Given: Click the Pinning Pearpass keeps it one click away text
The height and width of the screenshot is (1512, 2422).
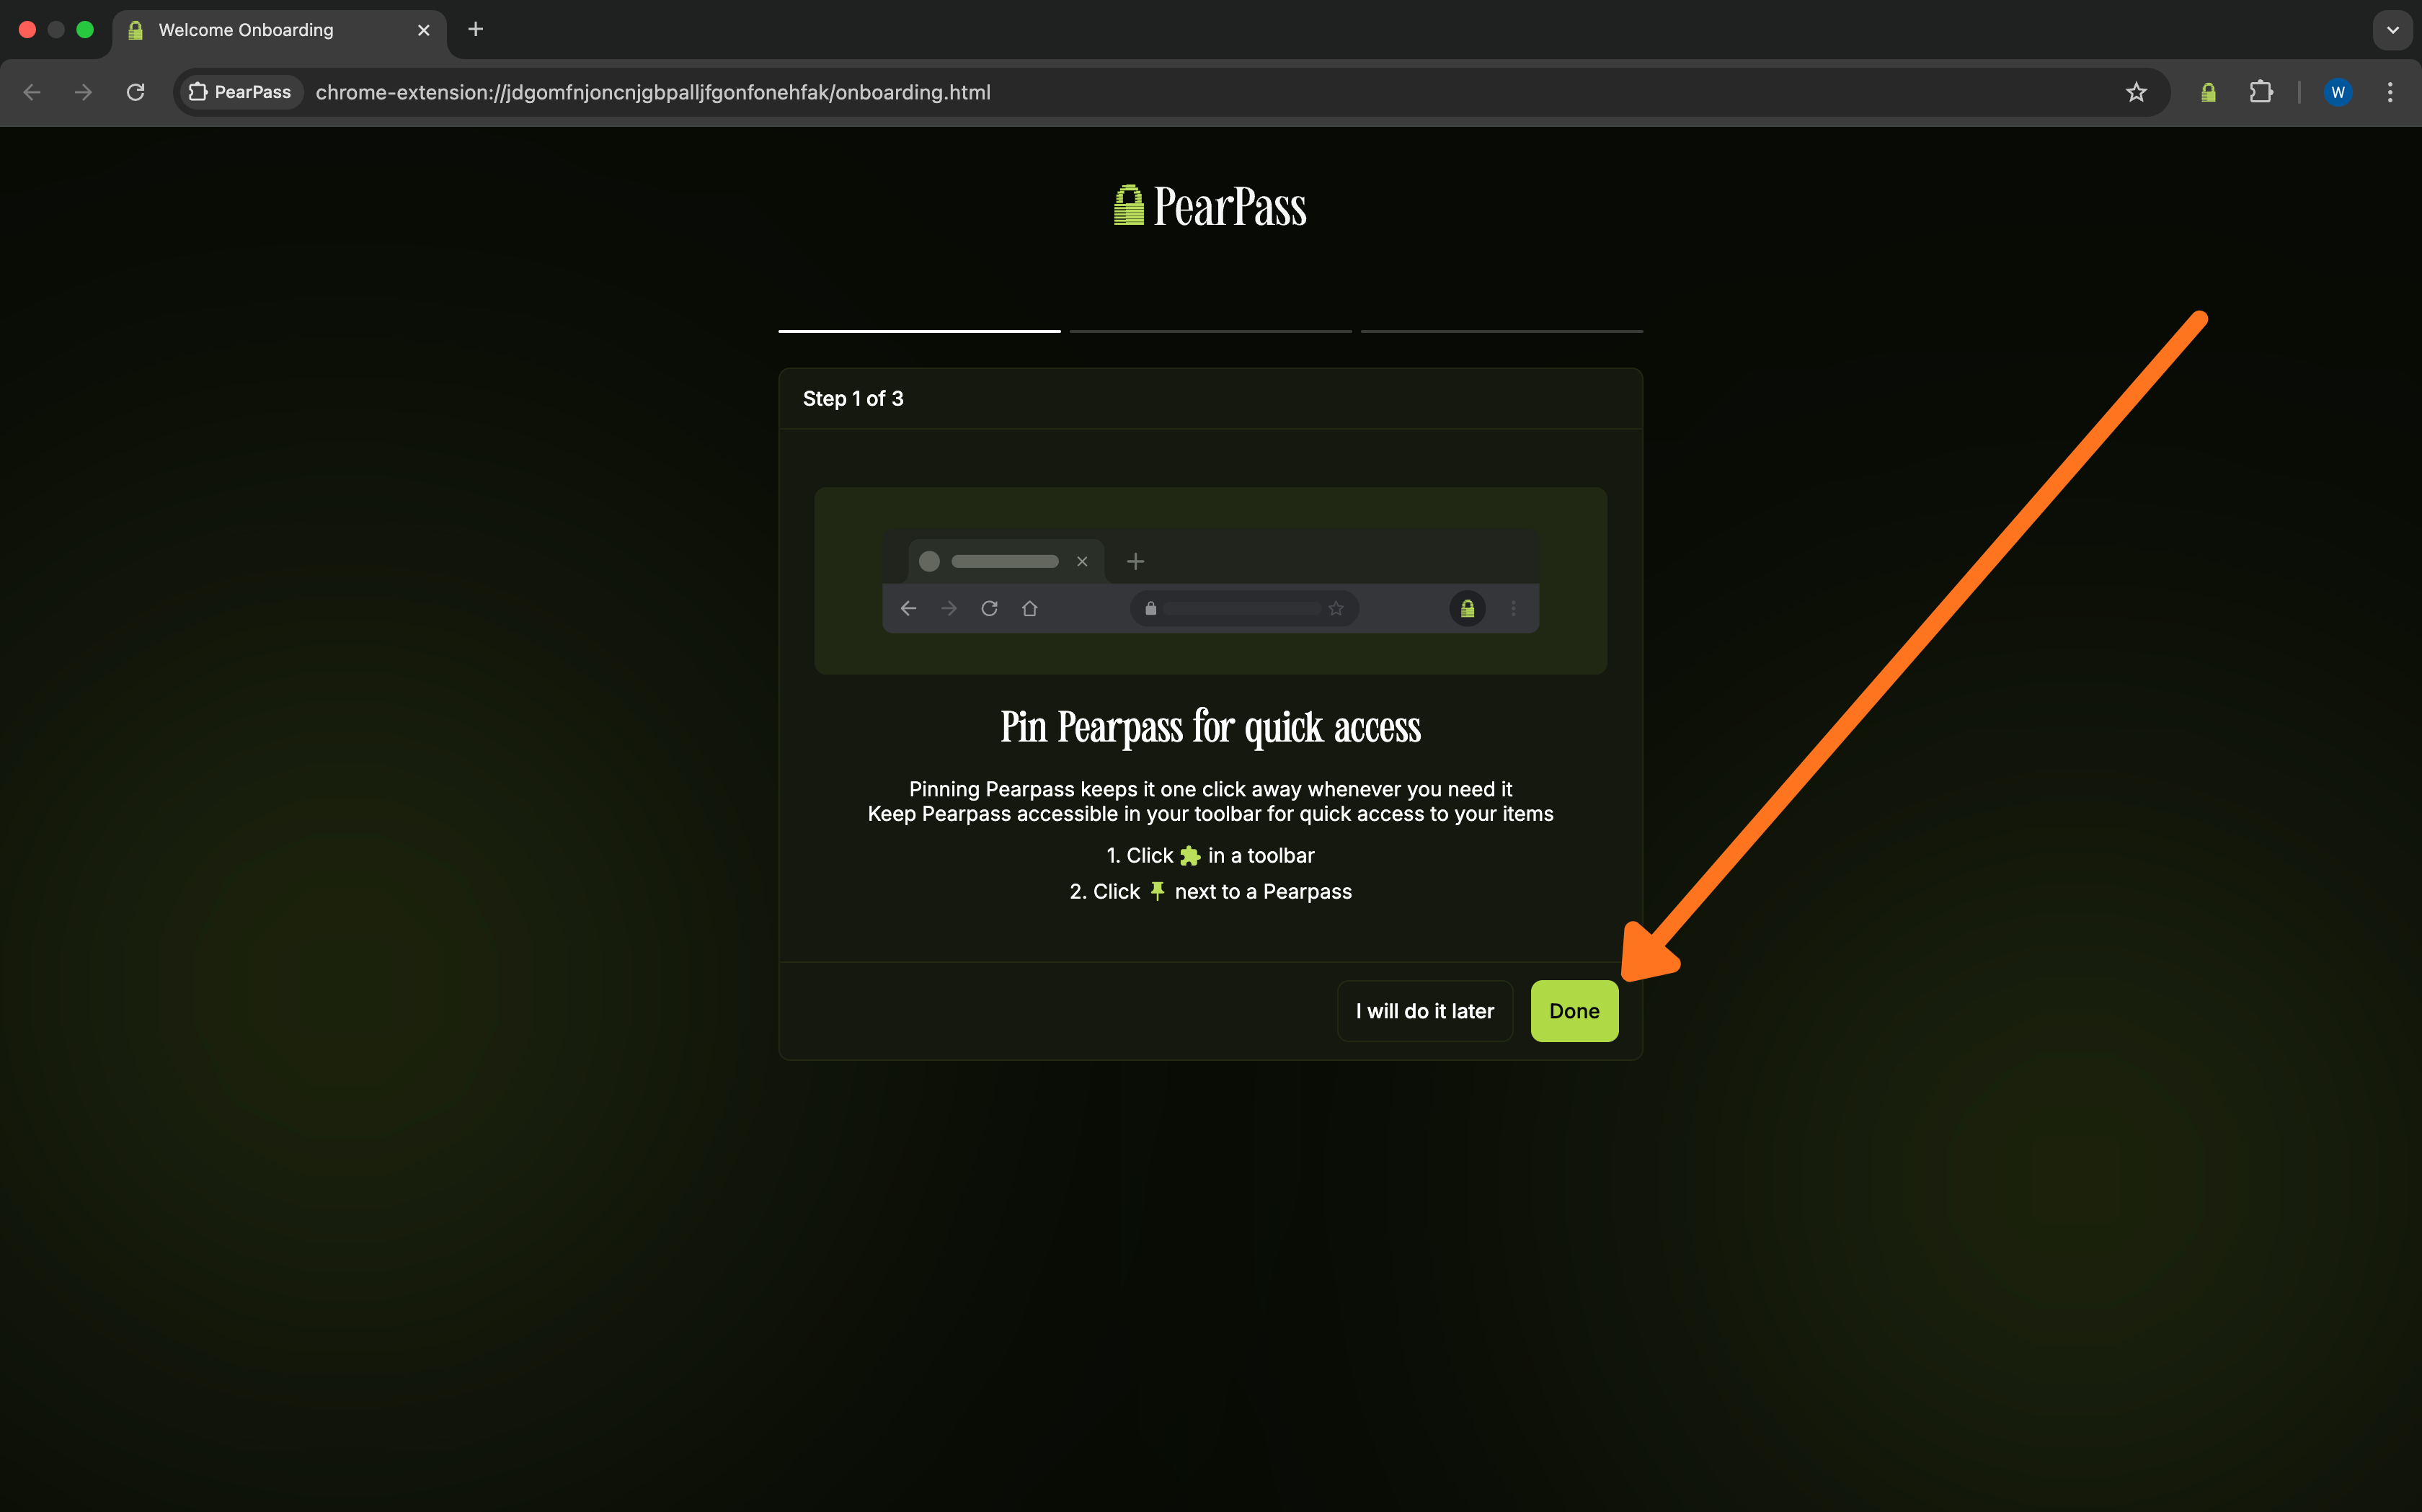Looking at the screenshot, I should pyautogui.click(x=1210, y=789).
